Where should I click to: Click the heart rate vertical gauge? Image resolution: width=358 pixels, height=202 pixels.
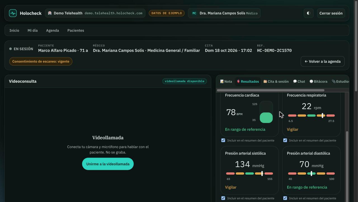click(x=266, y=112)
